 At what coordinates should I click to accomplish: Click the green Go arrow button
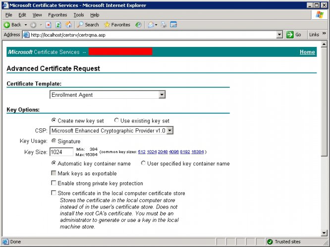coord(289,35)
